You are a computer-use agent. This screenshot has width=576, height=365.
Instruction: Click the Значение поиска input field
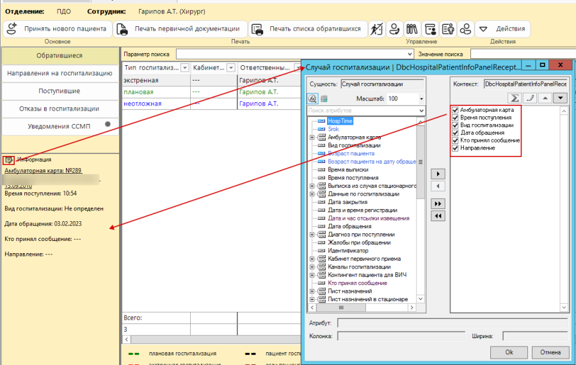point(523,54)
